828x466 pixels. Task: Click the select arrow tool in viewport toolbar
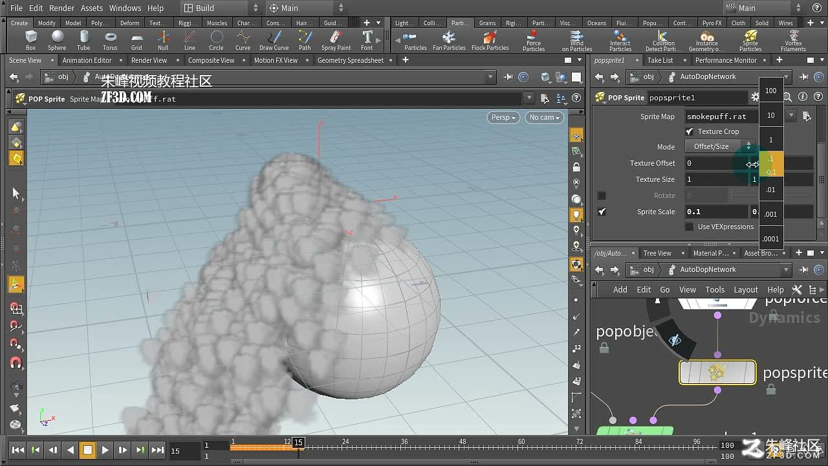click(16, 194)
